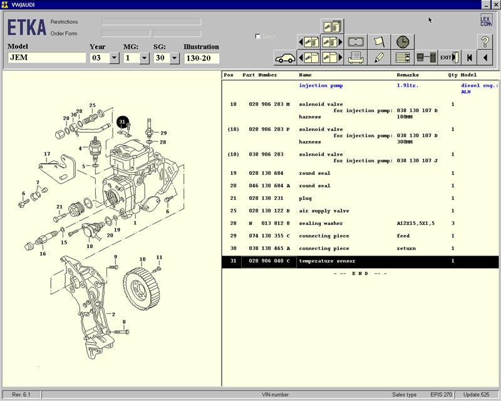Viewport: 501px width, 401px height.
Task: Click the connected computers network icon
Action: click(x=426, y=58)
